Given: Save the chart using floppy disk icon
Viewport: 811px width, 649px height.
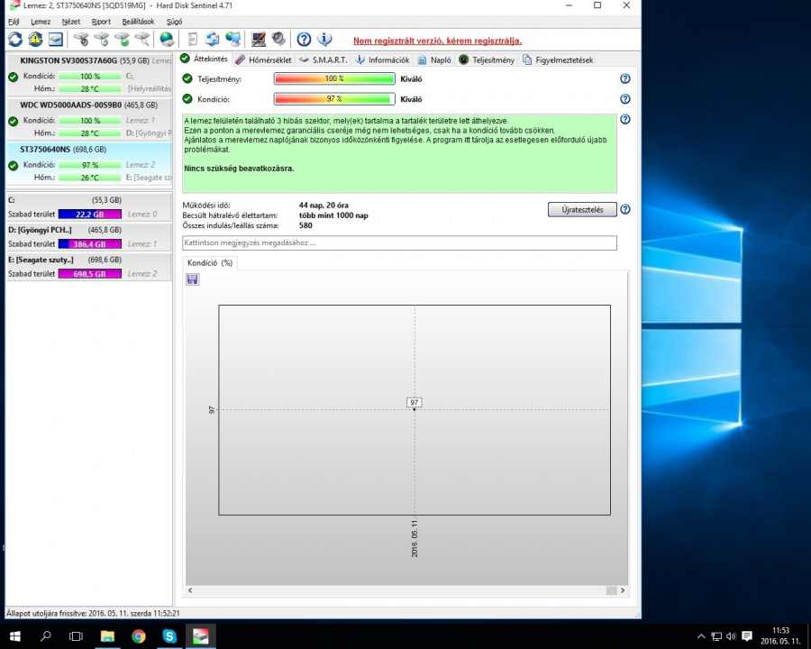Looking at the screenshot, I should (193, 279).
